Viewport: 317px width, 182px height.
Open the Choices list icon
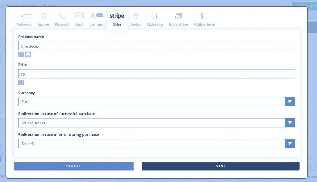(155, 16)
